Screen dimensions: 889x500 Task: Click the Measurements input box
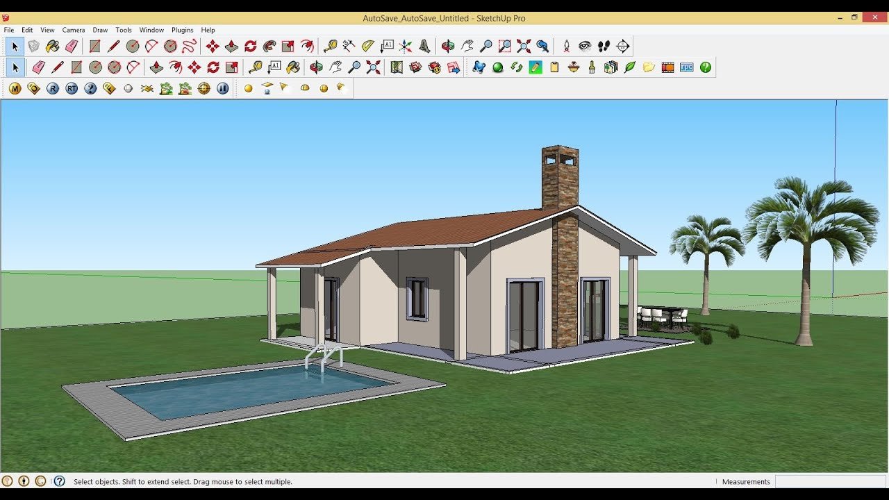831,481
